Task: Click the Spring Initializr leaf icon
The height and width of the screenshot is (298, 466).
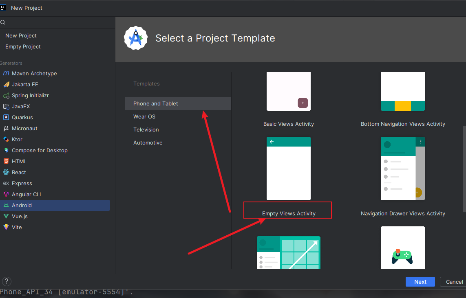Action: (6, 95)
